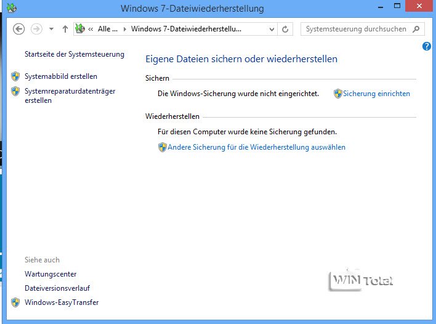Click shield icon before 'Andere Sicherung' link
The width and height of the screenshot is (436, 324).
(163, 147)
